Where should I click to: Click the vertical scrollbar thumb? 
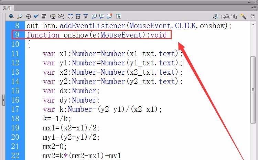coord(253,90)
